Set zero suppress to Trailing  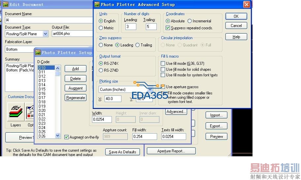click(137, 45)
